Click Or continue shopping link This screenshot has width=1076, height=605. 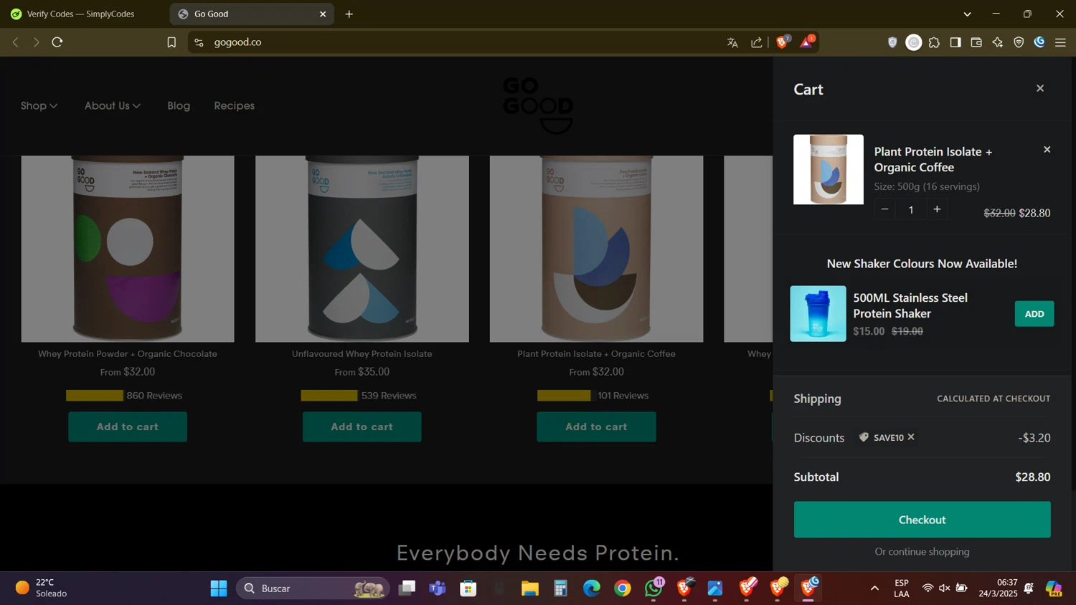pyautogui.click(x=922, y=551)
